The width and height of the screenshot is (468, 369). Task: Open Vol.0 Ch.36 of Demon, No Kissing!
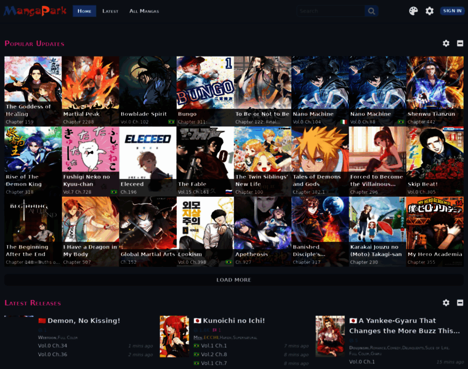click(x=52, y=354)
